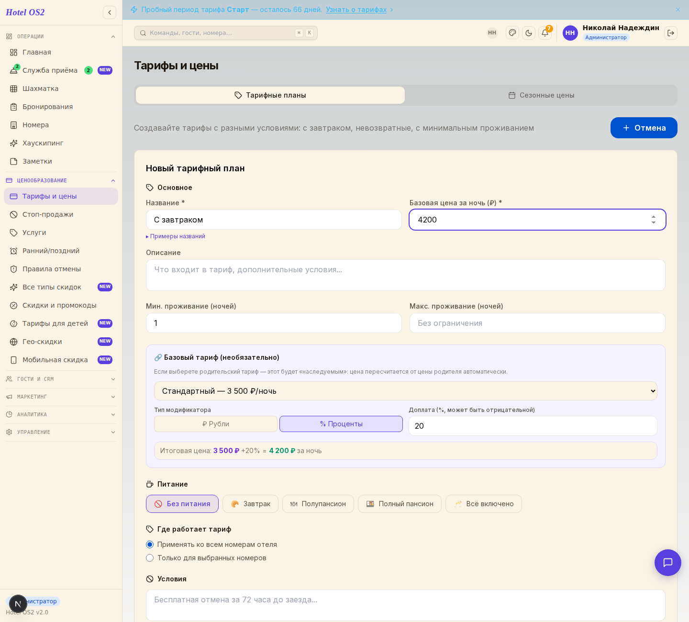The height and width of the screenshot is (622, 689).
Task: Open the Базовый тариф dropdown
Action: (x=406, y=391)
